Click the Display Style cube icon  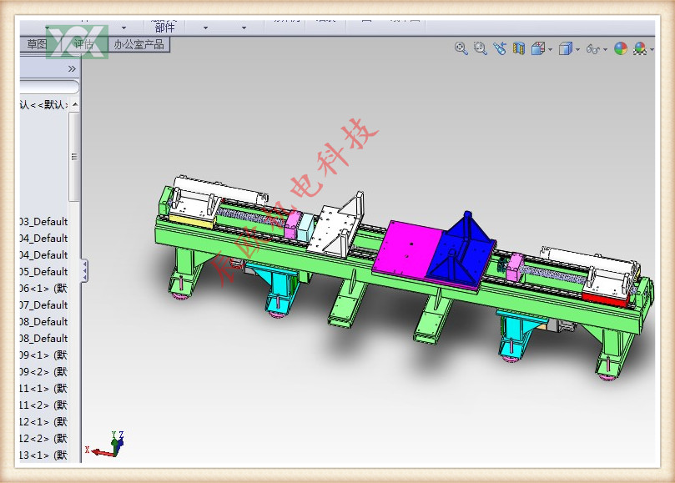click(565, 48)
